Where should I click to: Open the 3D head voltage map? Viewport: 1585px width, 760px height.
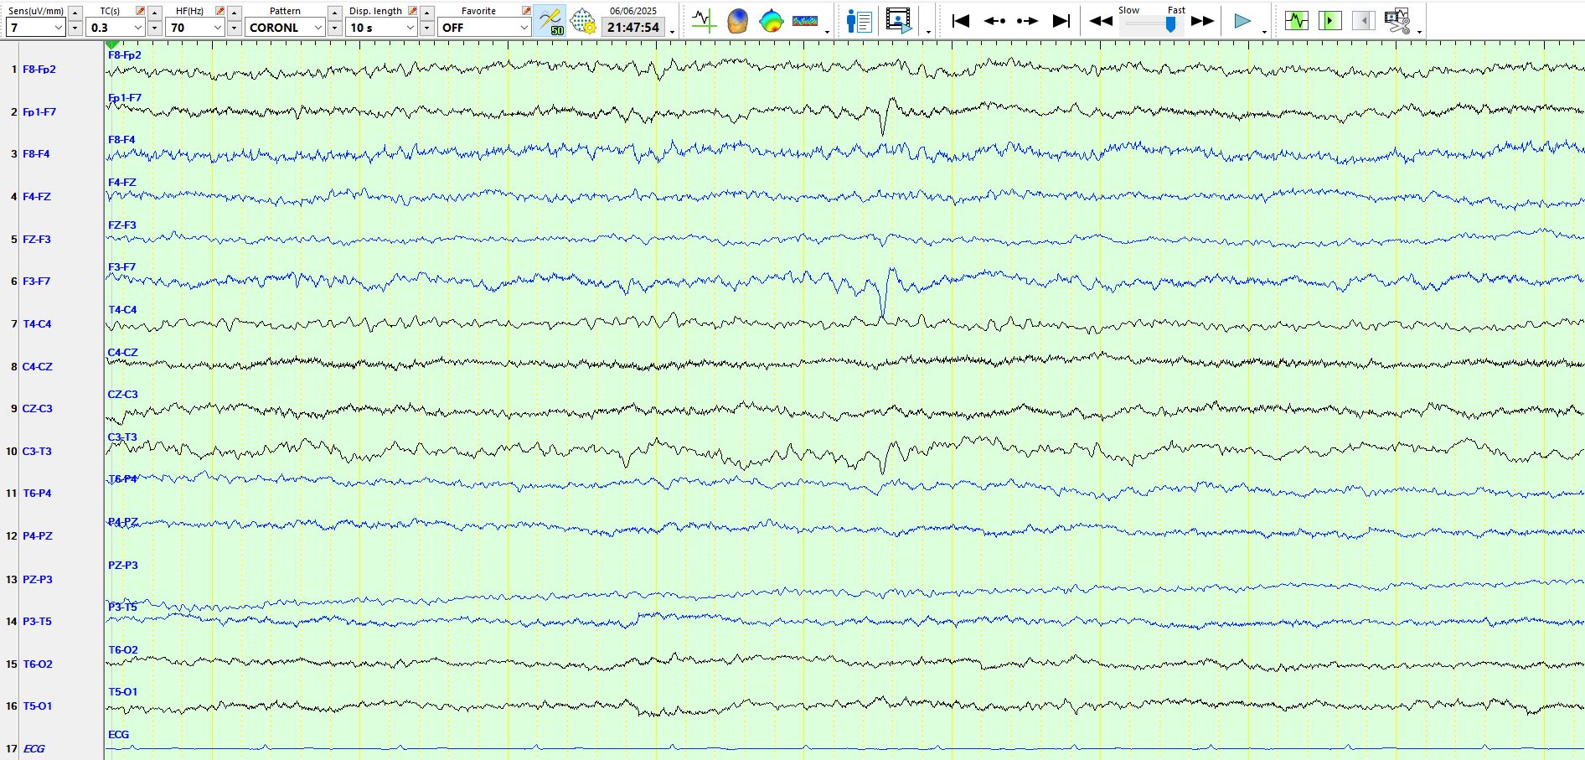click(737, 21)
